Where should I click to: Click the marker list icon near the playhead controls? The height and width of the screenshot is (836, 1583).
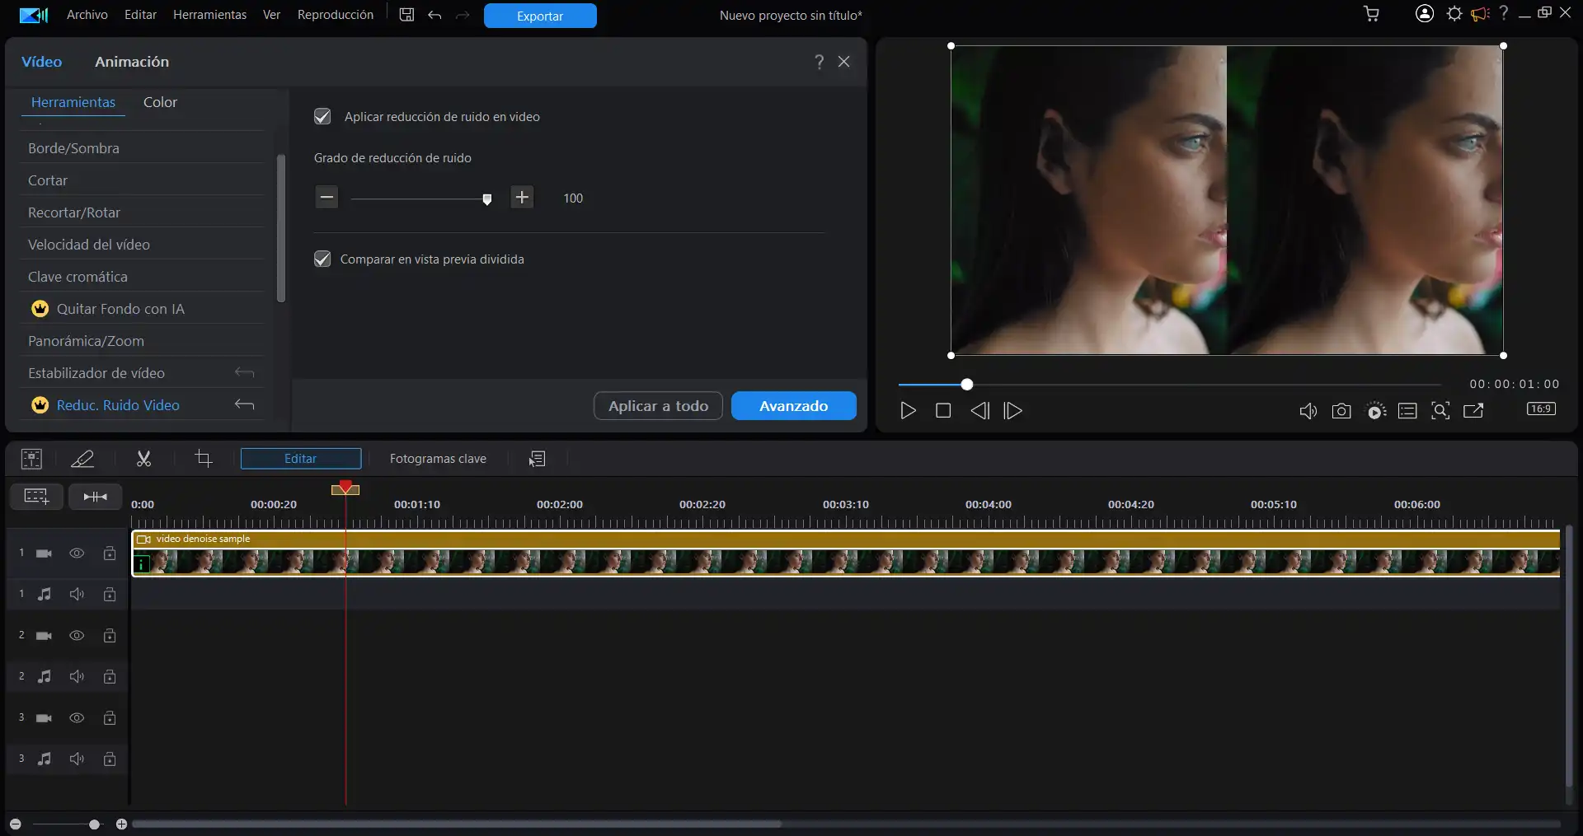[x=1407, y=410]
